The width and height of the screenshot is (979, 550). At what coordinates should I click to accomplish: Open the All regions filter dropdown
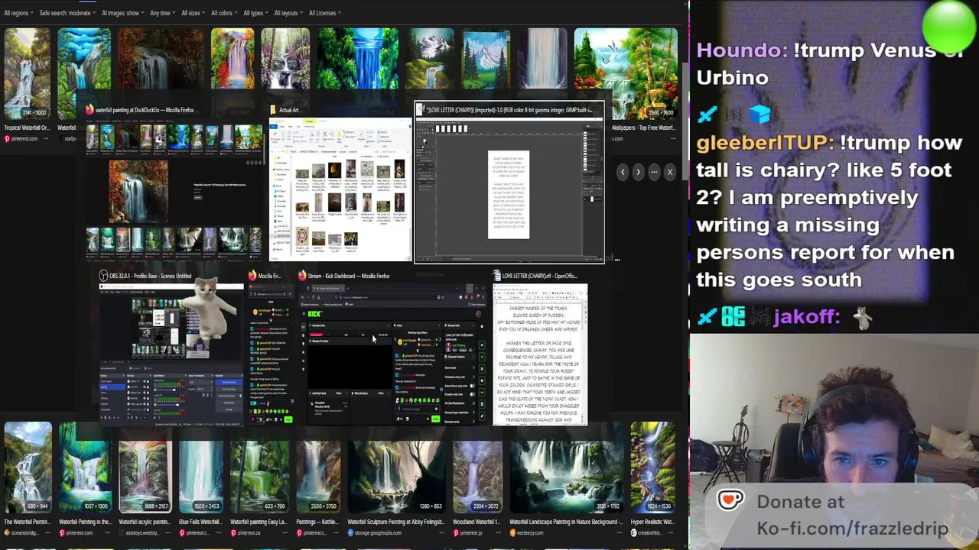pos(18,13)
